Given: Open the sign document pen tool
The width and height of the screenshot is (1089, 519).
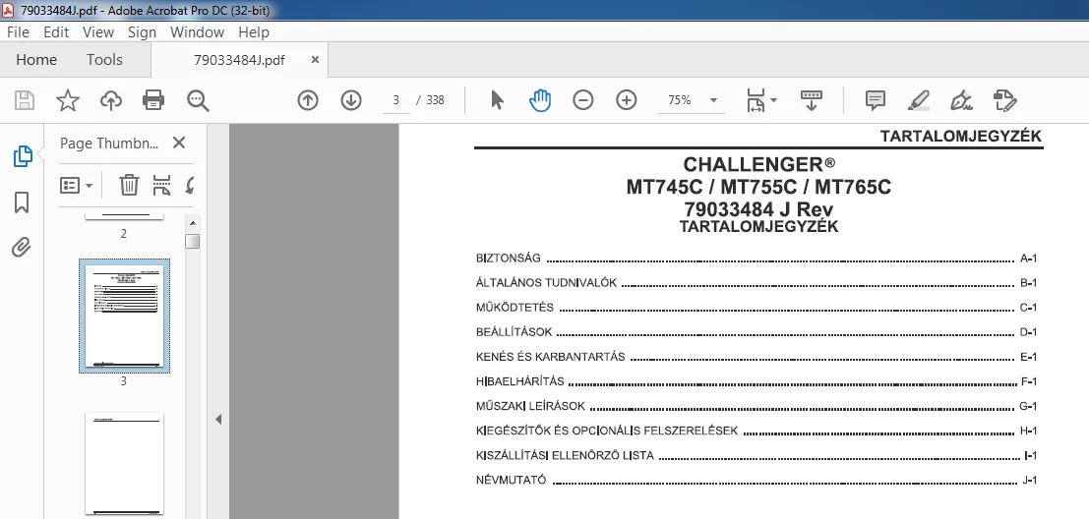Looking at the screenshot, I should tap(961, 100).
